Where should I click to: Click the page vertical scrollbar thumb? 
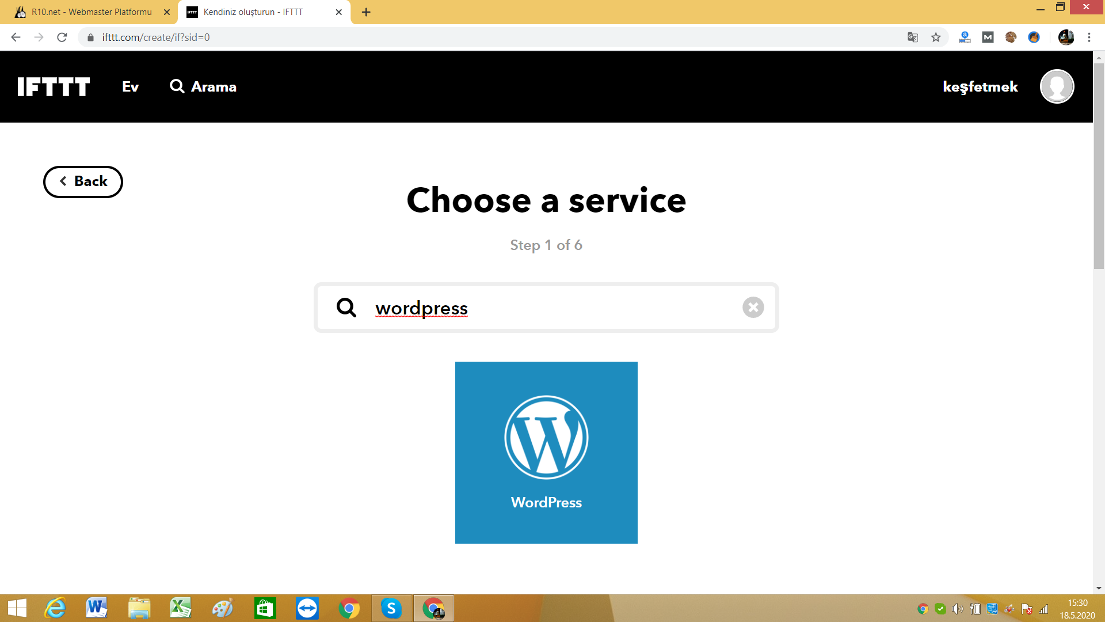pos(1099,165)
